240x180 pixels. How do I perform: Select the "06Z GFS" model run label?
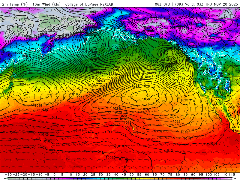pos(162,4)
